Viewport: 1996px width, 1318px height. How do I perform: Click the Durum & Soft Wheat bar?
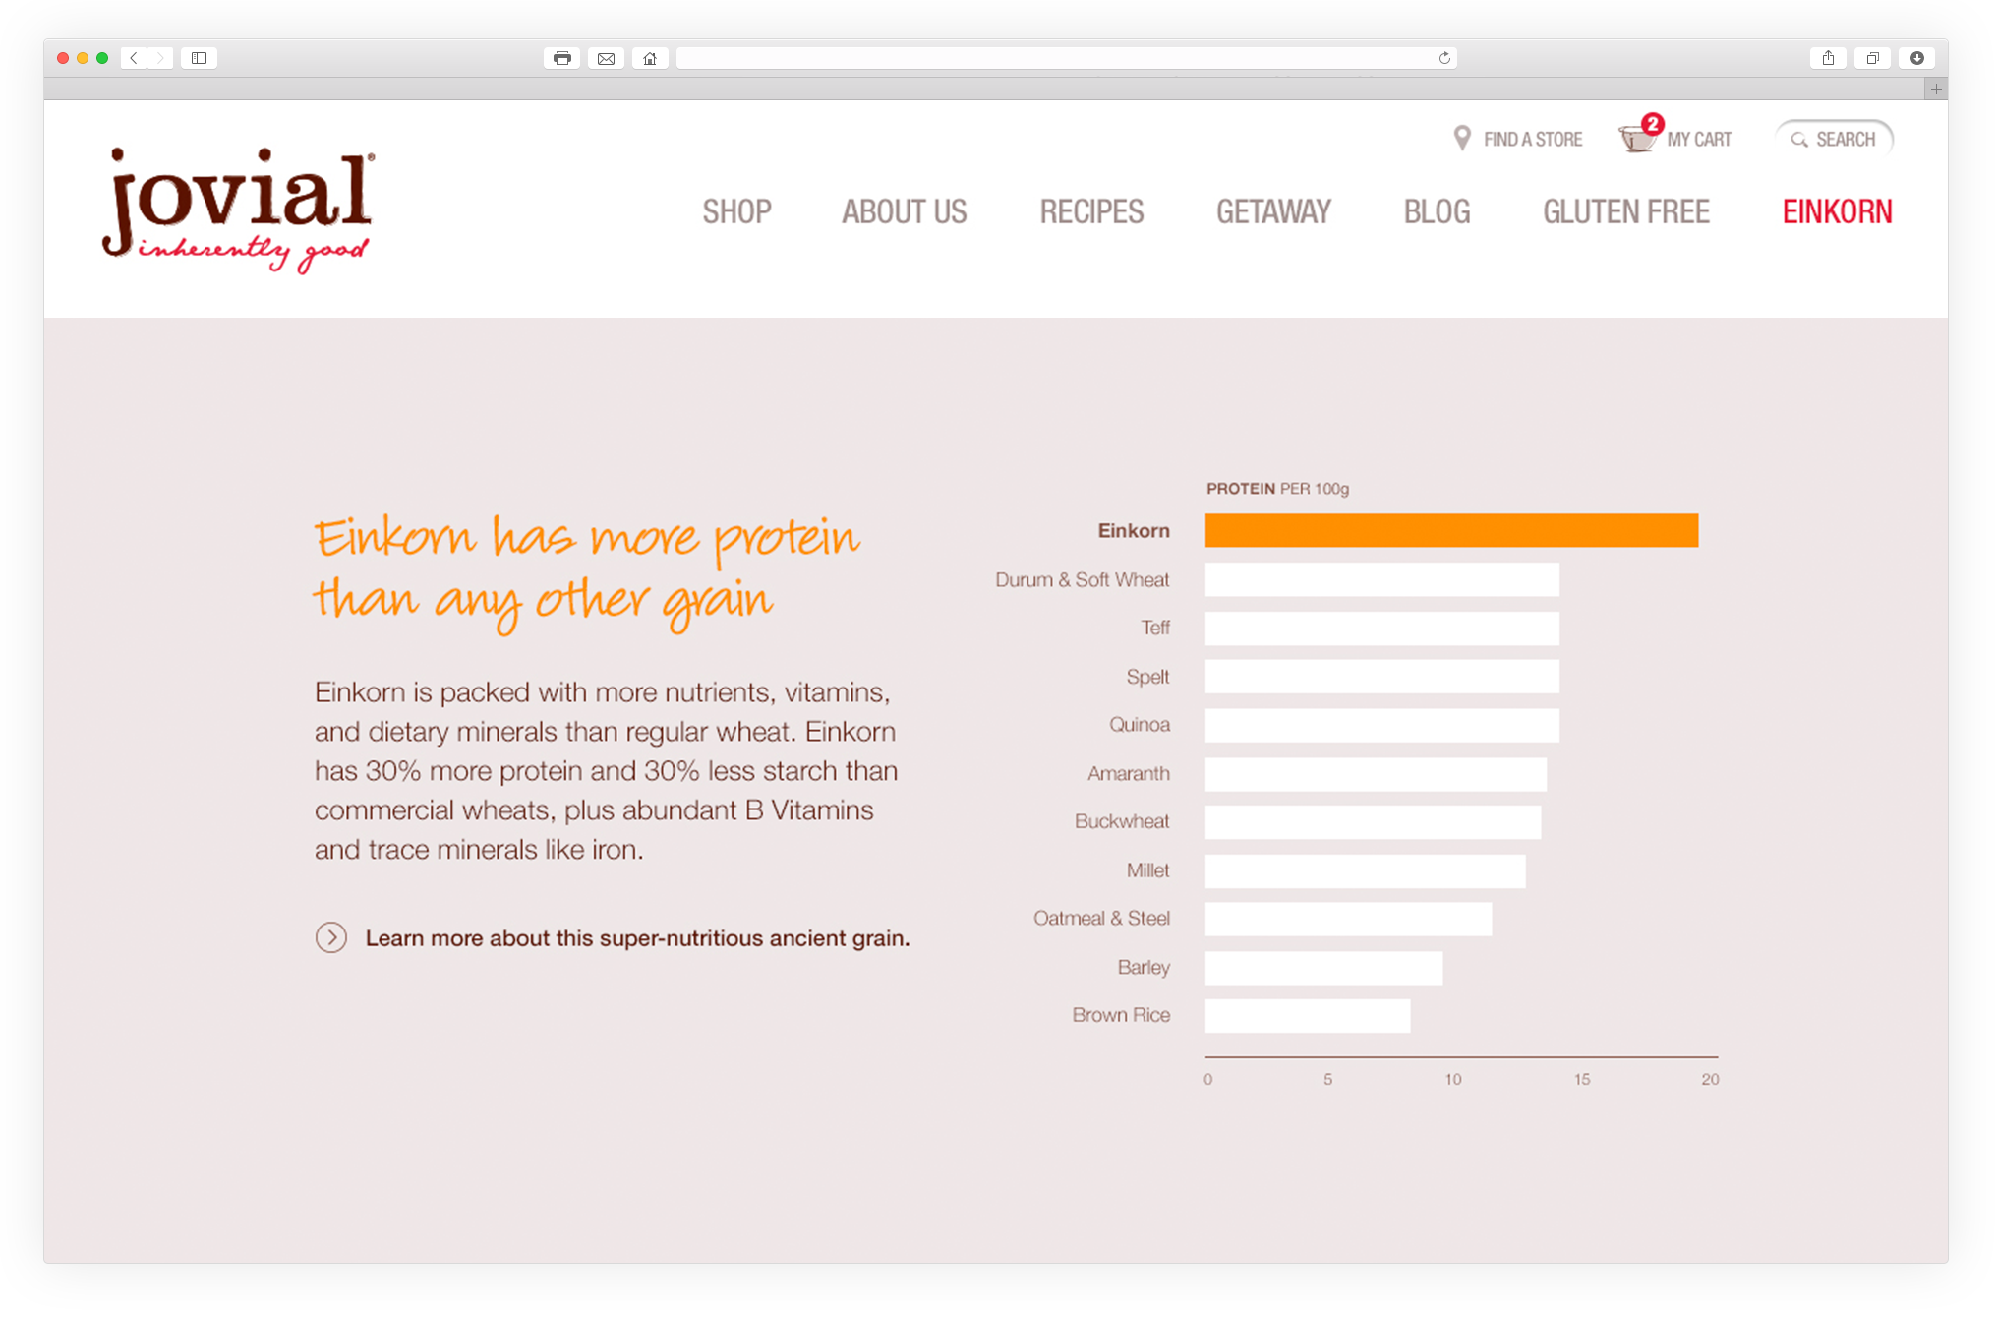[x=1381, y=579]
